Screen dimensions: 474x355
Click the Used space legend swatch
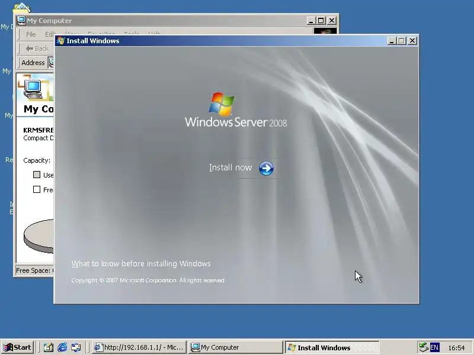tap(37, 175)
